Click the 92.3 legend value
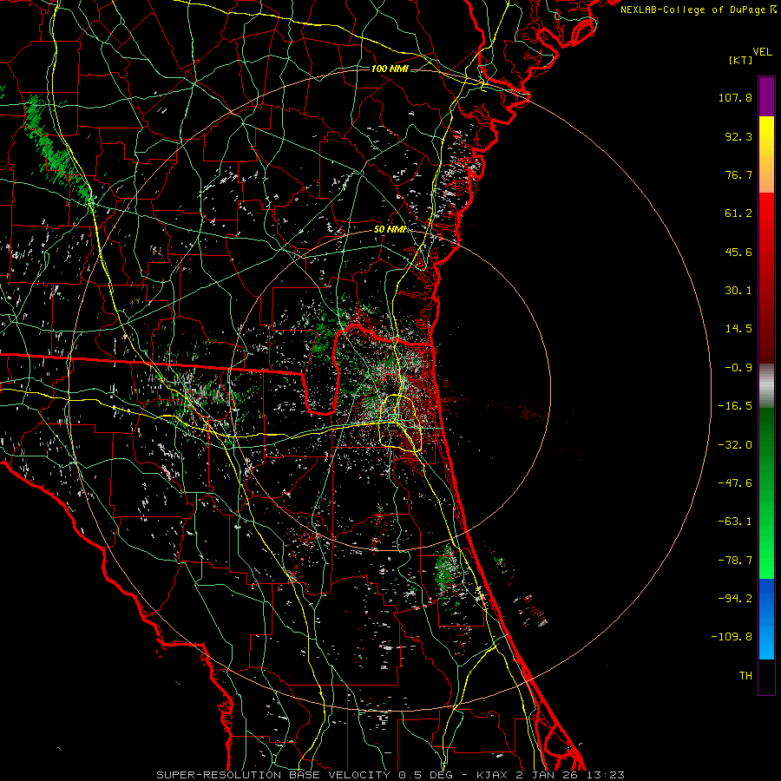Image resolution: width=781 pixels, height=781 pixels. coord(738,136)
